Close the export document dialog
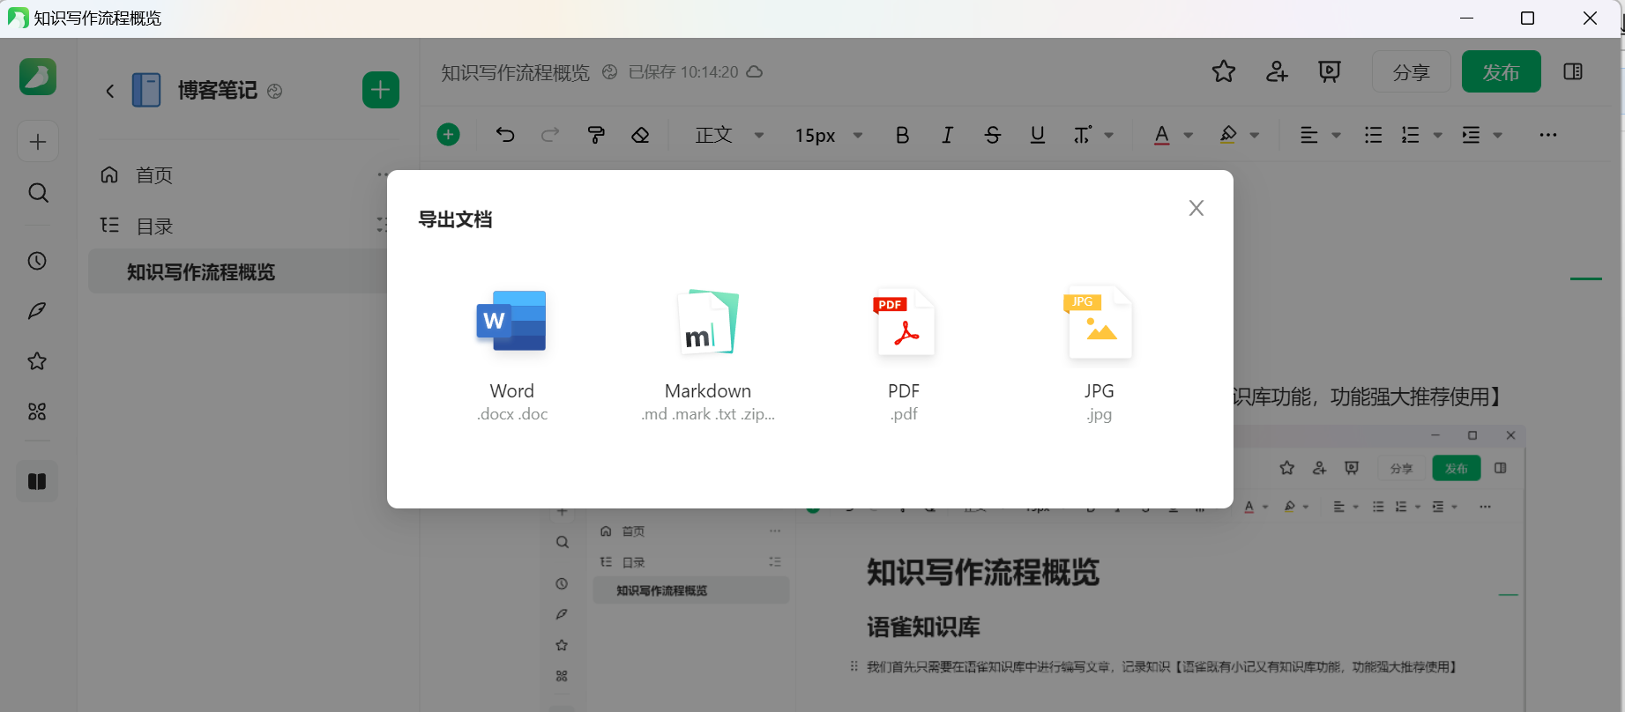This screenshot has height=712, width=1625. coord(1196,208)
